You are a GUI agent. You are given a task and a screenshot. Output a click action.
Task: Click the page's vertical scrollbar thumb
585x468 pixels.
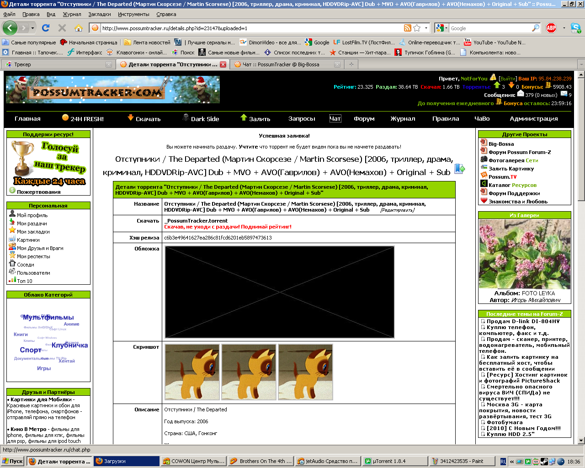(581, 139)
